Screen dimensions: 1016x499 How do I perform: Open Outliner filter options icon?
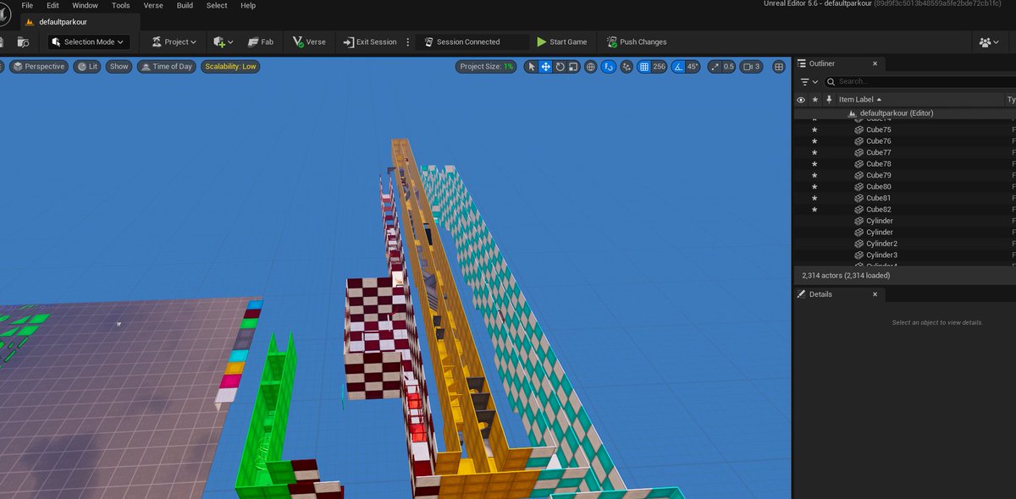pyautogui.click(x=809, y=81)
